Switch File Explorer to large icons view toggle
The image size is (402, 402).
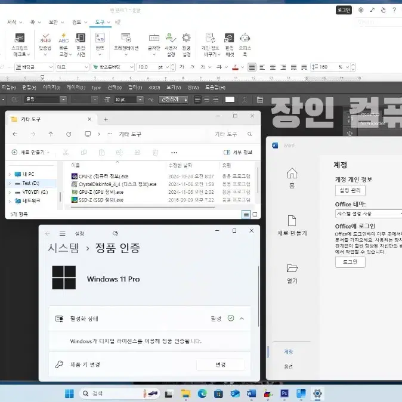point(255,215)
